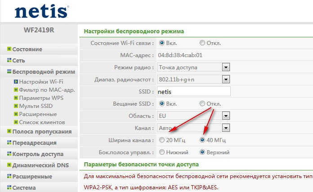Open Канал channel dropdown
Screen dimensions: 313x192
click(x=193, y=128)
